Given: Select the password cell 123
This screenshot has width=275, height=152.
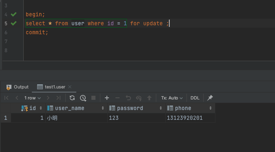Looking at the screenshot, I should click(x=136, y=118).
